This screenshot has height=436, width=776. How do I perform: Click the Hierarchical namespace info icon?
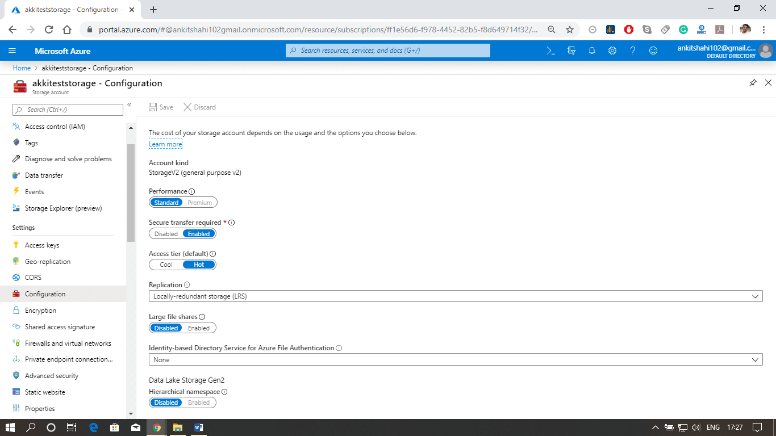pyautogui.click(x=224, y=392)
